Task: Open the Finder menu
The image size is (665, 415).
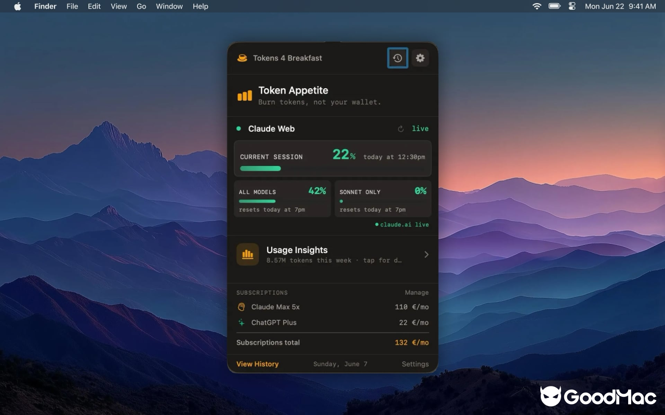Action: 45,6
